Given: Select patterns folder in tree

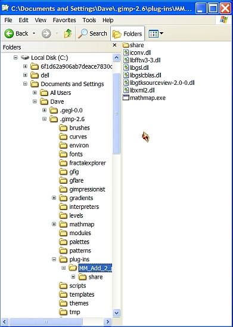Looking at the screenshot, I should click(x=75, y=251).
